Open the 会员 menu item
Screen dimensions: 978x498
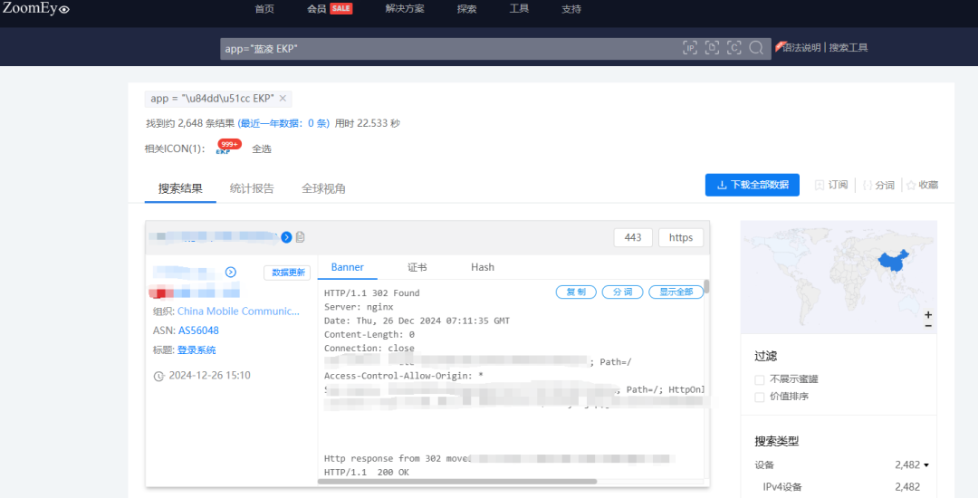pyautogui.click(x=316, y=9)
